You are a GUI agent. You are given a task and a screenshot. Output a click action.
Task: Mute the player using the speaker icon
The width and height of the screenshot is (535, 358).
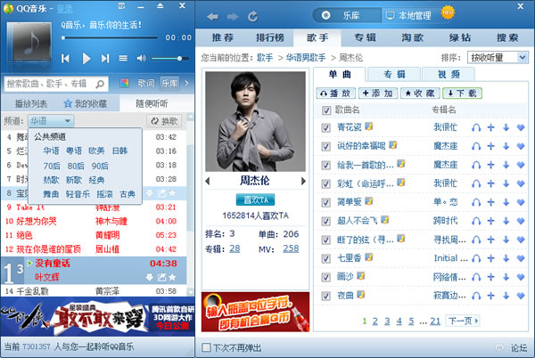[140, 58]
